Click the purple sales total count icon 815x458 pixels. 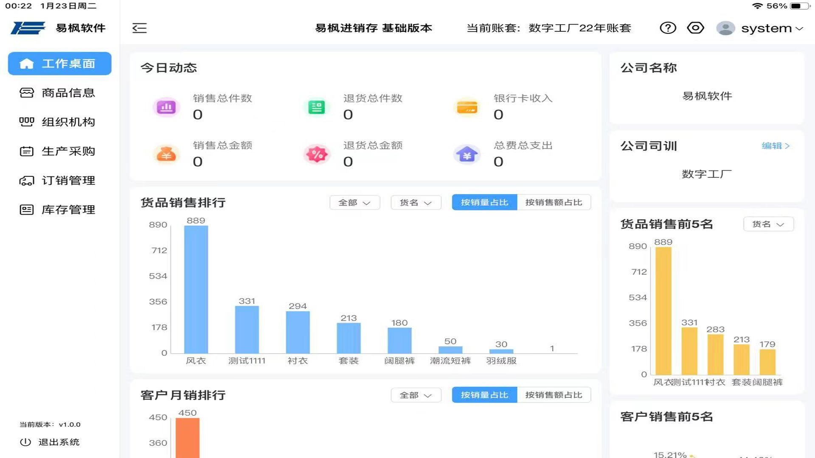(166, 107)
